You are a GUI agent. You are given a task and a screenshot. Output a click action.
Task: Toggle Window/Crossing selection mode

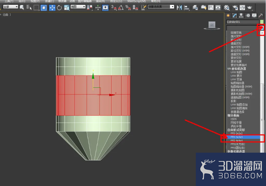pos(44,8)
